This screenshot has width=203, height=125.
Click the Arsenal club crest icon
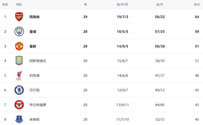point(19,17)
